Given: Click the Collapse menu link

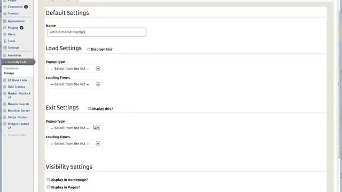Looking at the screenshot, I should pyautogui.click(x=17, y=135).
